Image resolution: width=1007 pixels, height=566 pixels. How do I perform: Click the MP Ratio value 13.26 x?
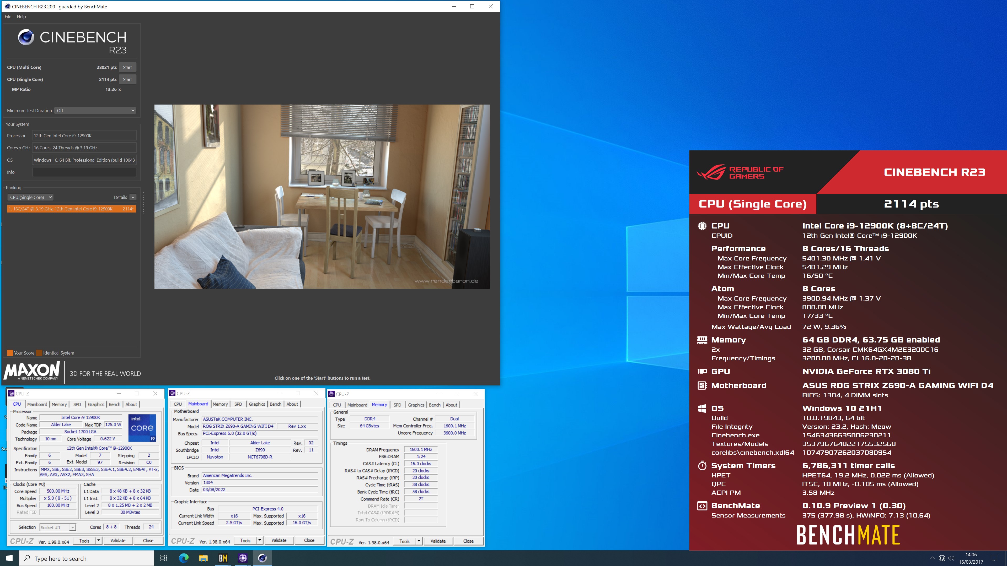pos(113,89)
